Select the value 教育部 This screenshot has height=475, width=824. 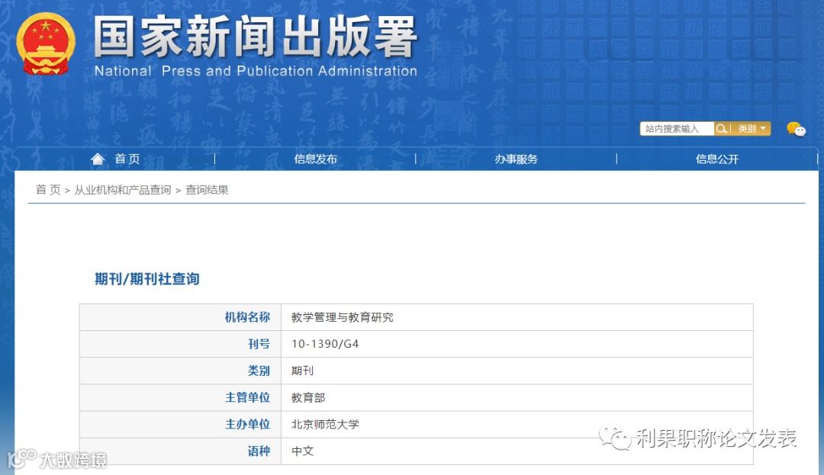[x=308, y=397]
